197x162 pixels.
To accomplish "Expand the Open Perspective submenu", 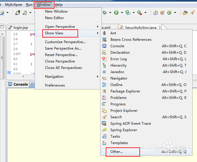I will tap(68, 27).
